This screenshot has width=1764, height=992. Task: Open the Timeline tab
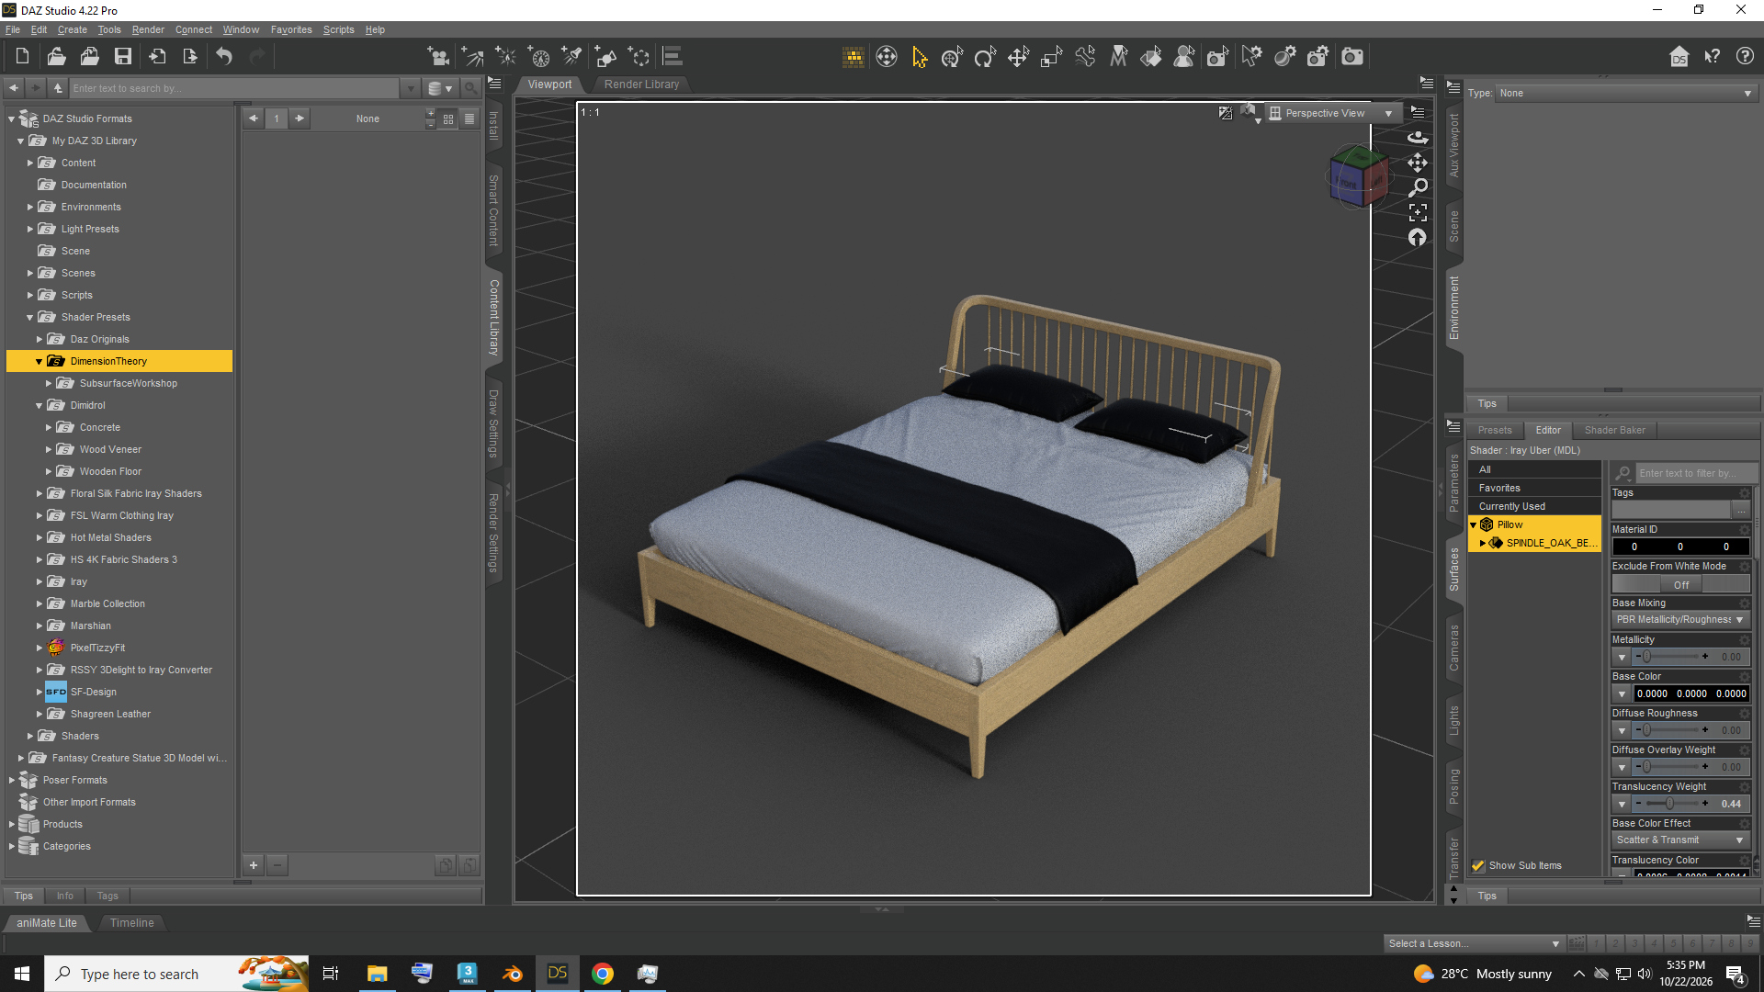tap(131, 923)
